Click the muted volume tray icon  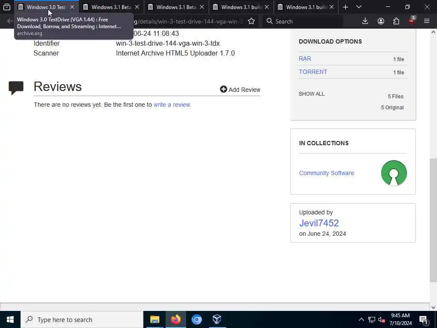(x=382, y=320)
